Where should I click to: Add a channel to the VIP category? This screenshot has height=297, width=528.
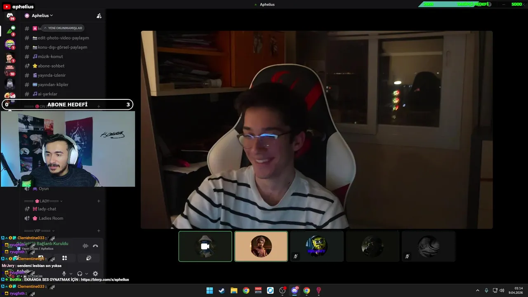click(99, 231)
